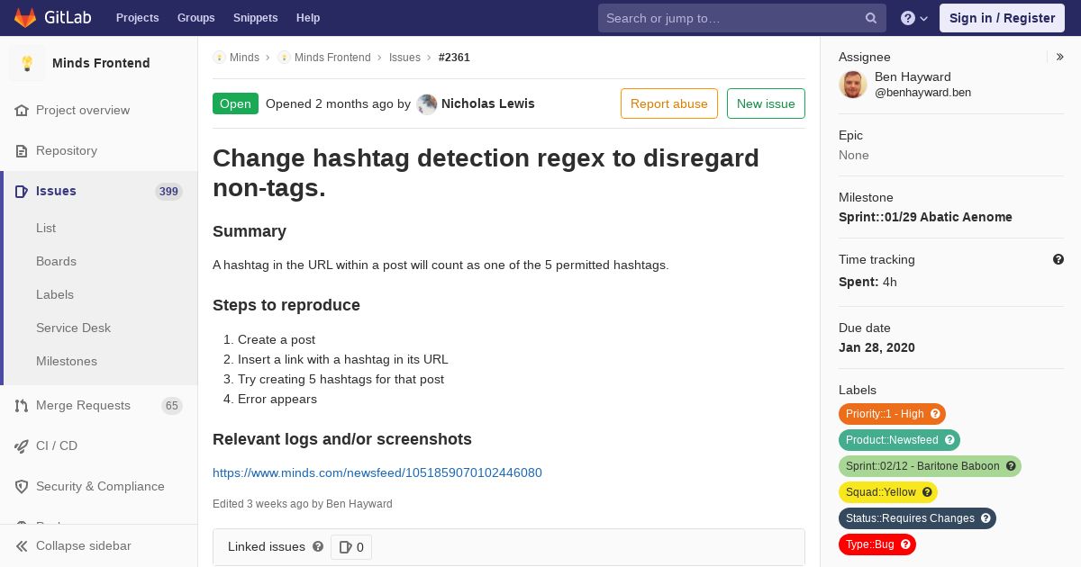
Task: Open the Projects menu
Action: tap(138, 18)
